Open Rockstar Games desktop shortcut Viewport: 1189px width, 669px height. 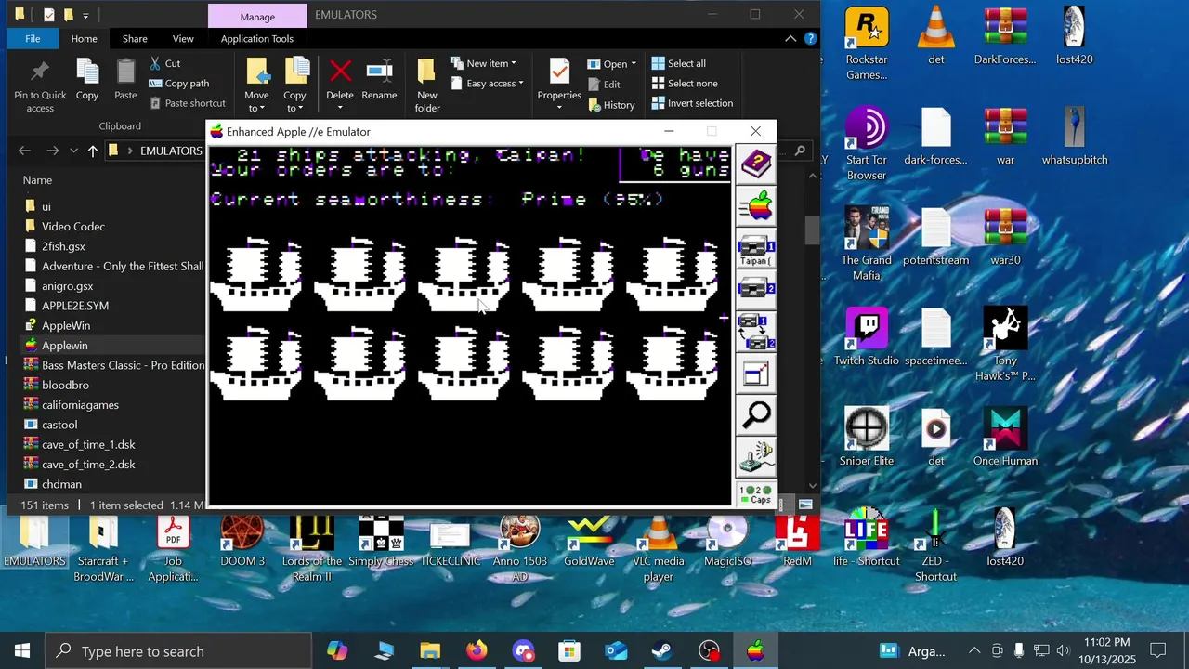click(867, 44)
